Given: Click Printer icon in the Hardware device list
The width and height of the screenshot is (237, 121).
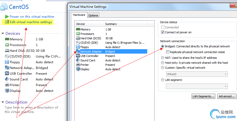Looking at the screenshot, I should coord(78,65).
